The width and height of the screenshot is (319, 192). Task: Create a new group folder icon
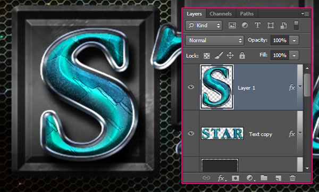point(264,178)
